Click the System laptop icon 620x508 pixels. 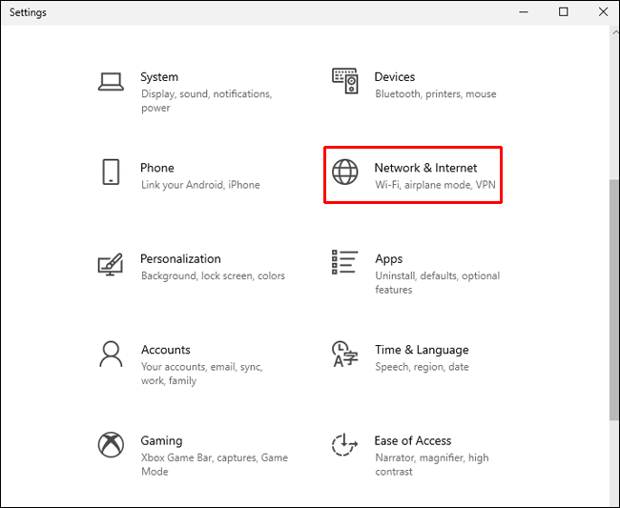click(x=112, y=82)
